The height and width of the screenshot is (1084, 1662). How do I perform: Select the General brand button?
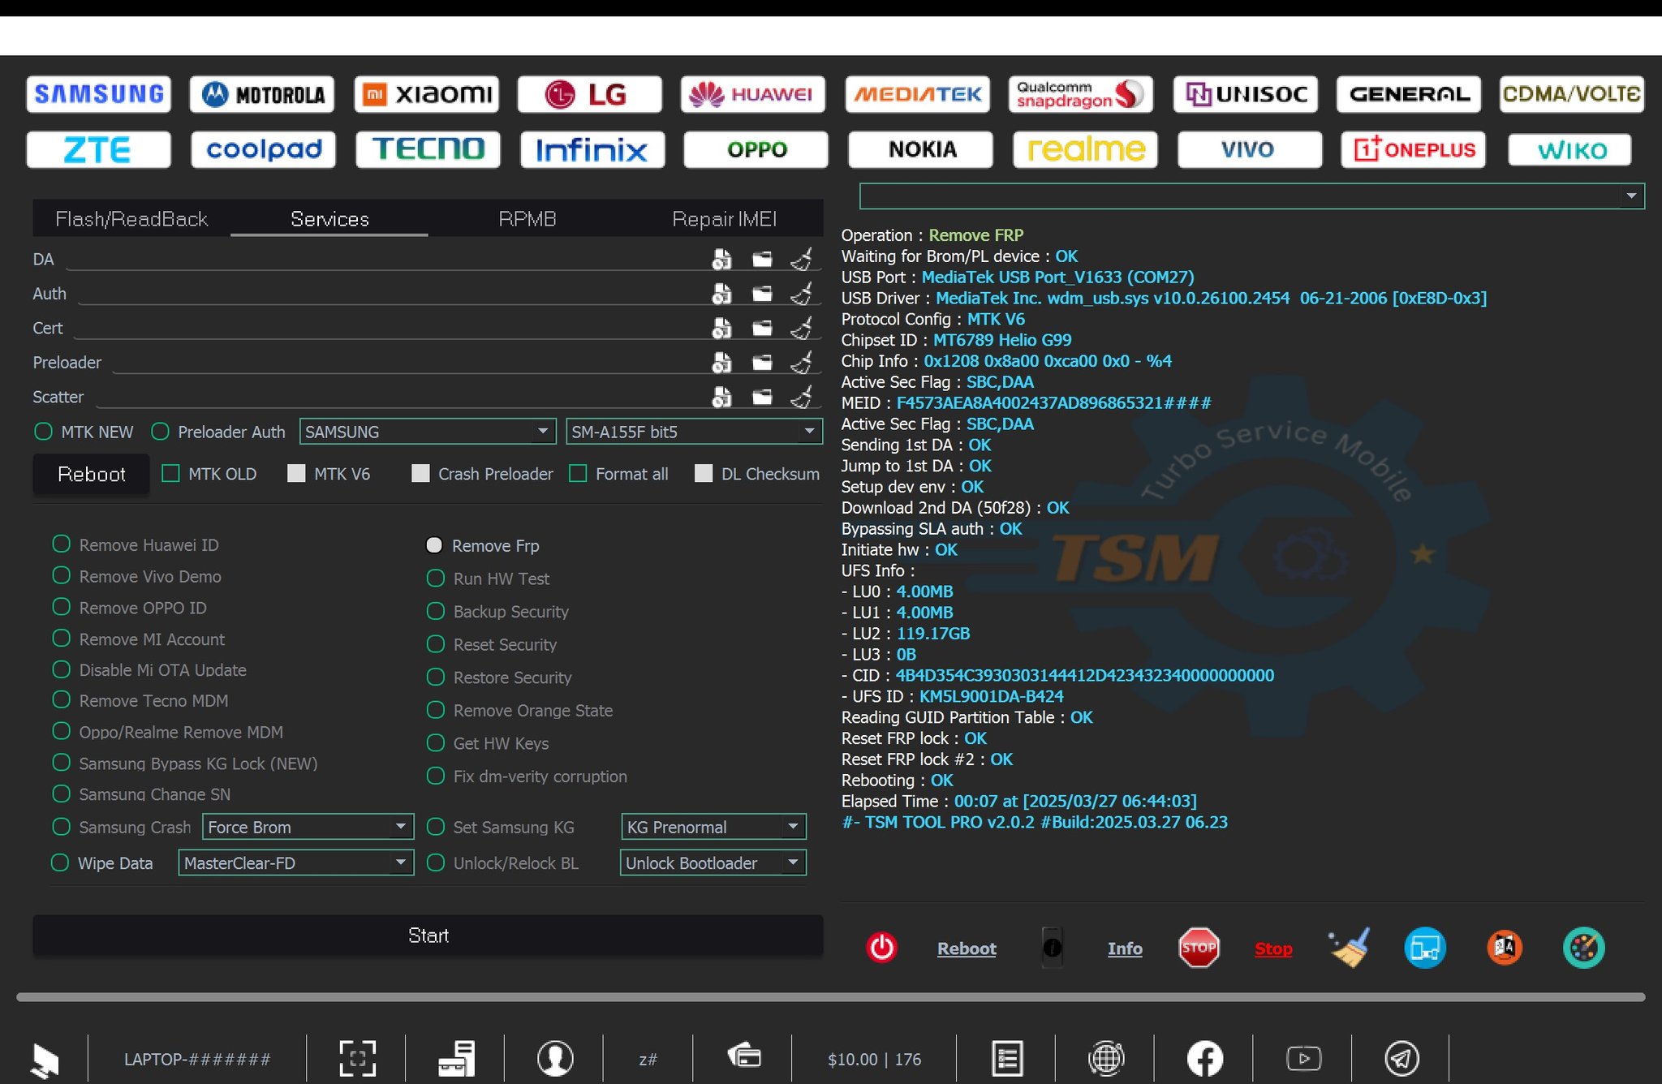tap(1409, 94)
